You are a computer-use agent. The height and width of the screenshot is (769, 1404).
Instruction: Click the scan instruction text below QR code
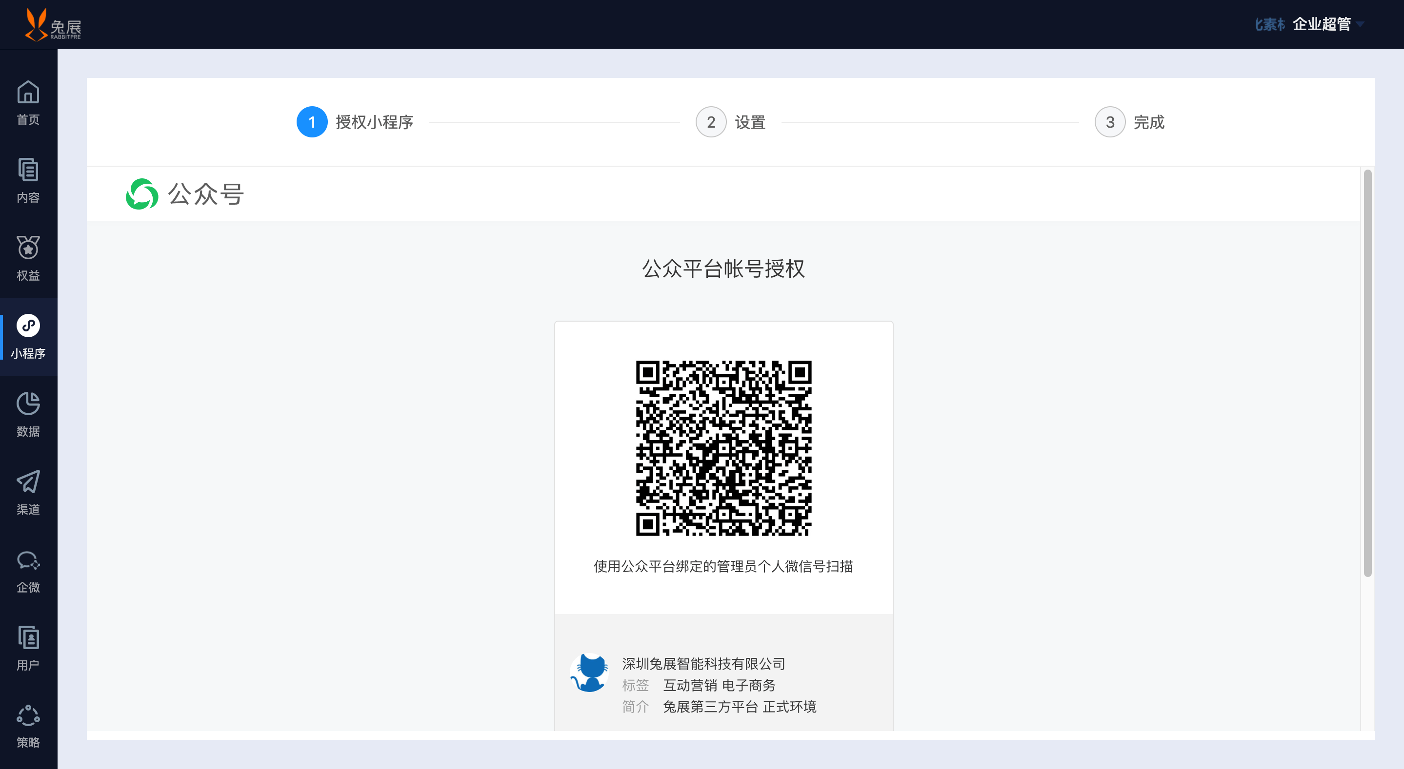(x=723, y=566)
